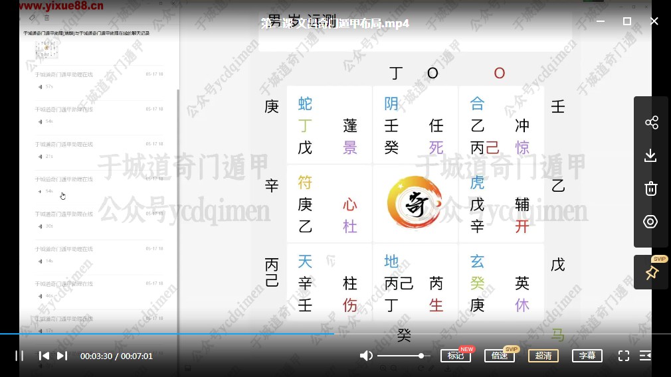The width and height of the screenshot is (671, 377).
Task: Play the 57s voice message in chat
Action: point(46,87)
